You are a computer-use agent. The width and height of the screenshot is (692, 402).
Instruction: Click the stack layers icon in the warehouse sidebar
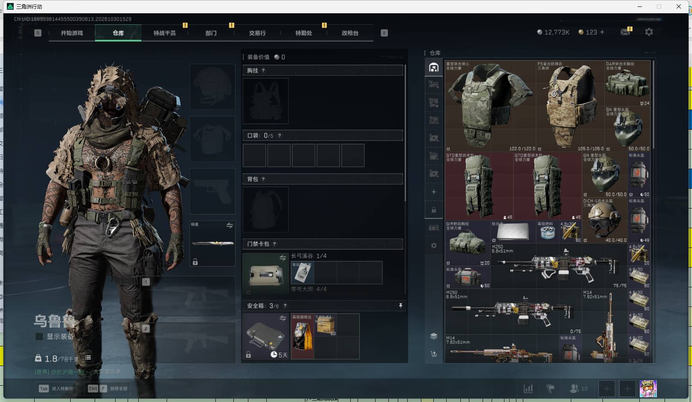point(434,336)
